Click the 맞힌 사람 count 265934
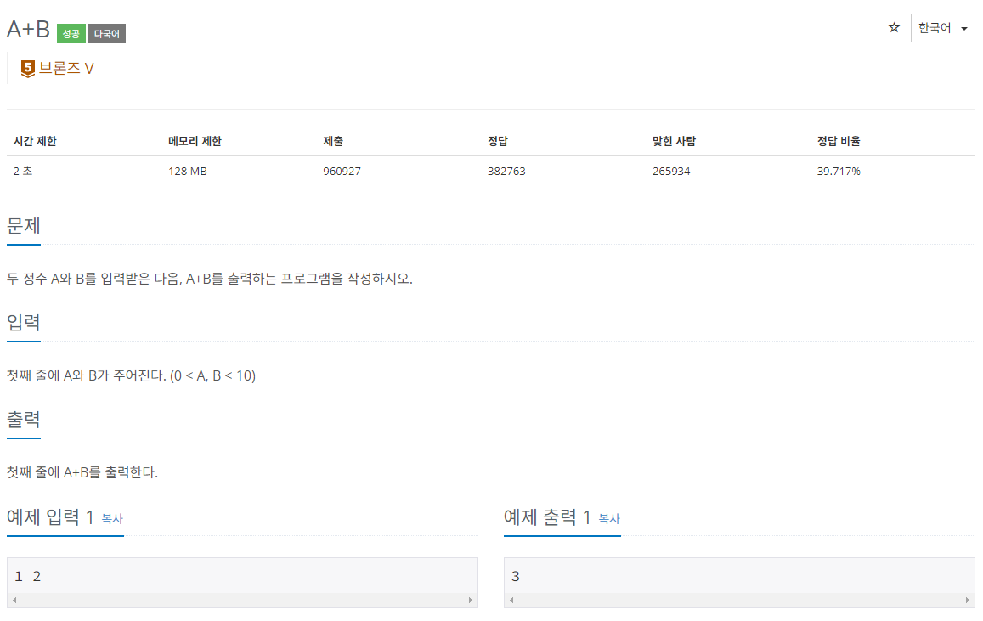 point(670,171)
